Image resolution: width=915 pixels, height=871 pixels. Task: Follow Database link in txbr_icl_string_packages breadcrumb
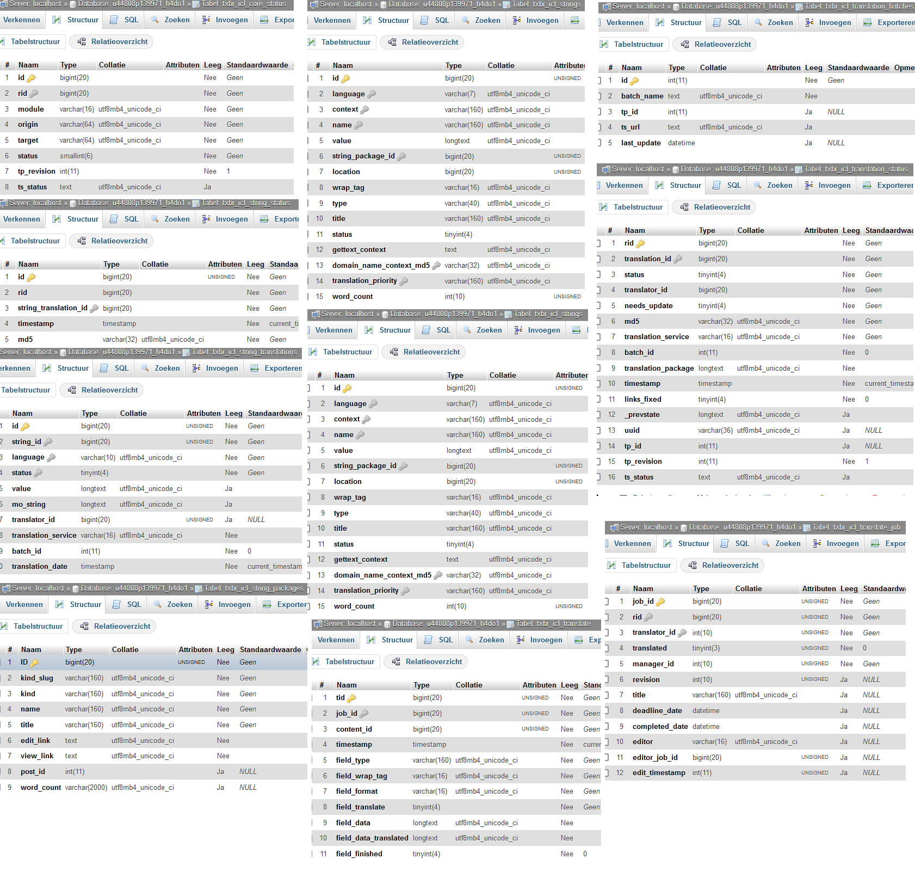(x=134, y=588)
